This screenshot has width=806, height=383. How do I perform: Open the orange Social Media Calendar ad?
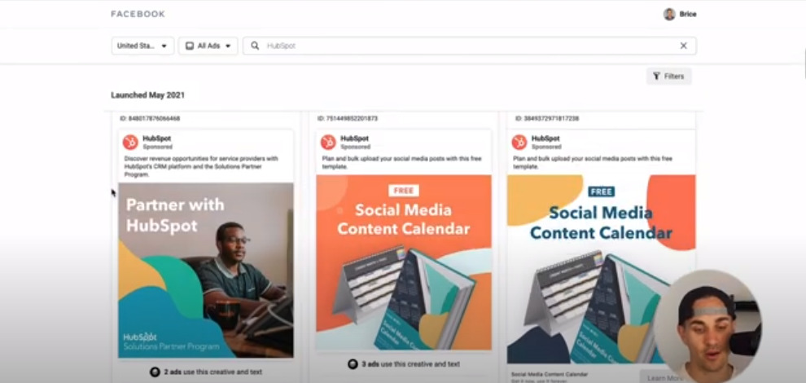click(x=404, y=262)
